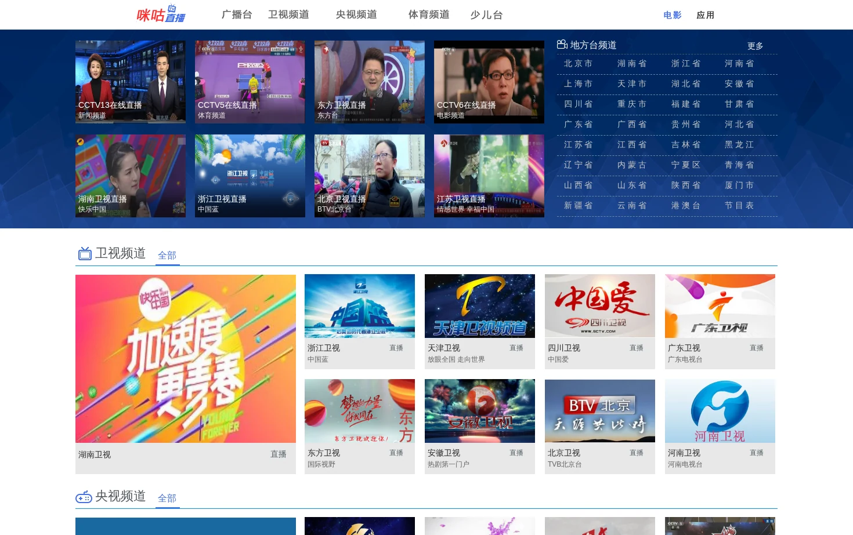Open the 卫视频道 nav tab
Image resolution: width=853 pixels, height=535 pixels.
pos(288,14)
